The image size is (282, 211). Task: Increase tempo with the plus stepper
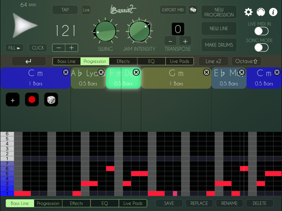72,48
